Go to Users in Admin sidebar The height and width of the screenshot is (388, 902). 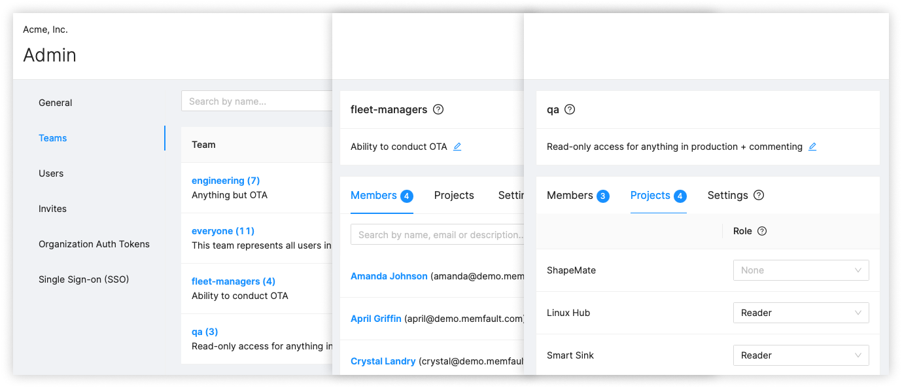click(51, 173)
